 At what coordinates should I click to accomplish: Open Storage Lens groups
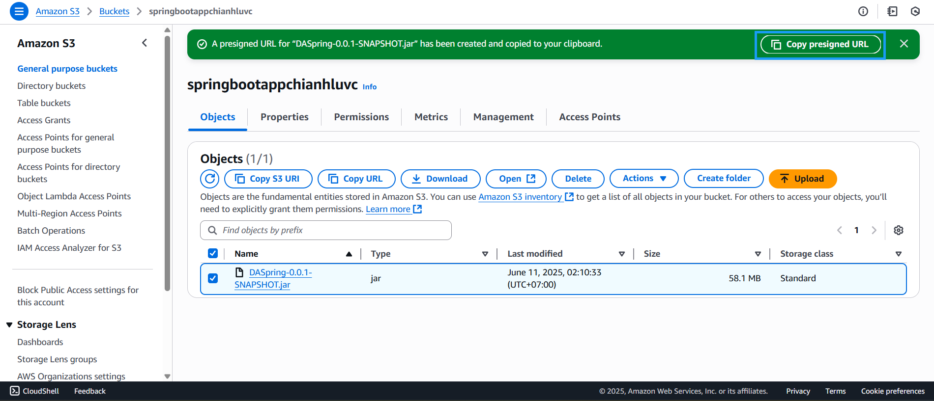click(57, 359)
